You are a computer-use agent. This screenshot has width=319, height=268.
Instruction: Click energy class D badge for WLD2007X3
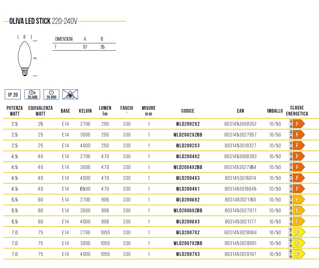pyautogui.click(x=297, y=254)
